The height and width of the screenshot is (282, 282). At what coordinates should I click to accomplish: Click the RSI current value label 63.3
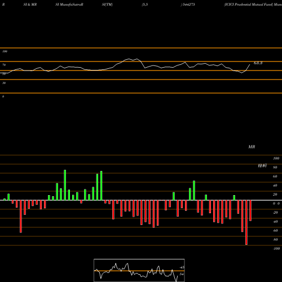(x=258, y=63)
